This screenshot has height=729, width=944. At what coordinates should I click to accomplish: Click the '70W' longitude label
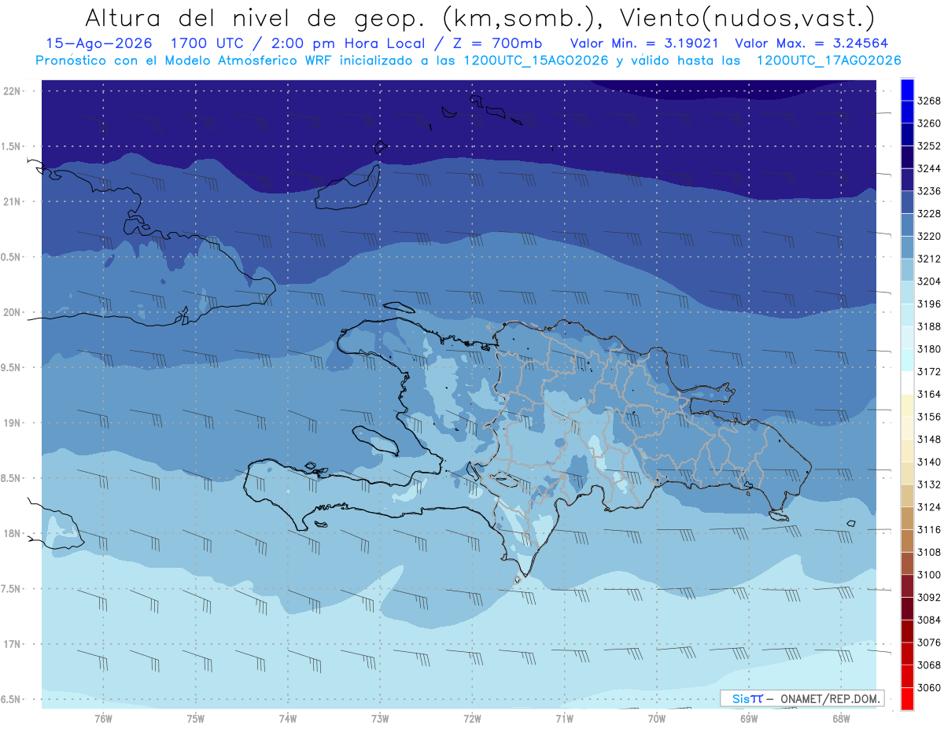tap(657, 719)
